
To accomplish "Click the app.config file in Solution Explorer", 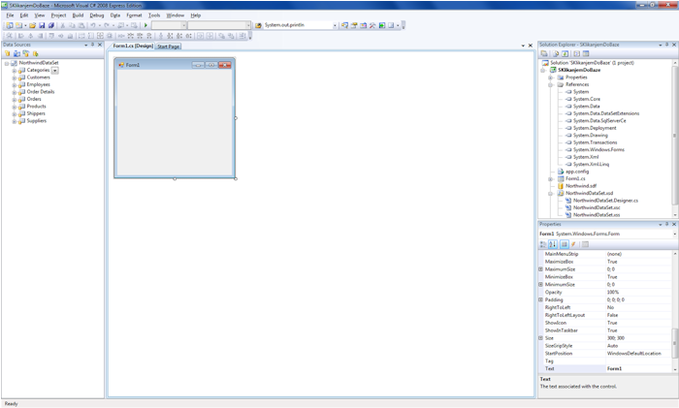I will point(577,172).
